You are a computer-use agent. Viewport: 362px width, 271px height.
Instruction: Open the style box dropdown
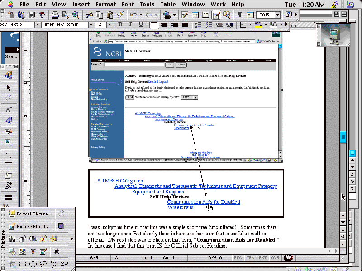tap(37, 24)
